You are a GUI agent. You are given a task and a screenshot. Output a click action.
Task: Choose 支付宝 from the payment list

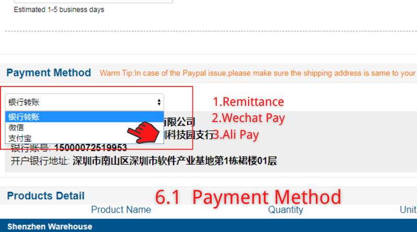[84, 138]
